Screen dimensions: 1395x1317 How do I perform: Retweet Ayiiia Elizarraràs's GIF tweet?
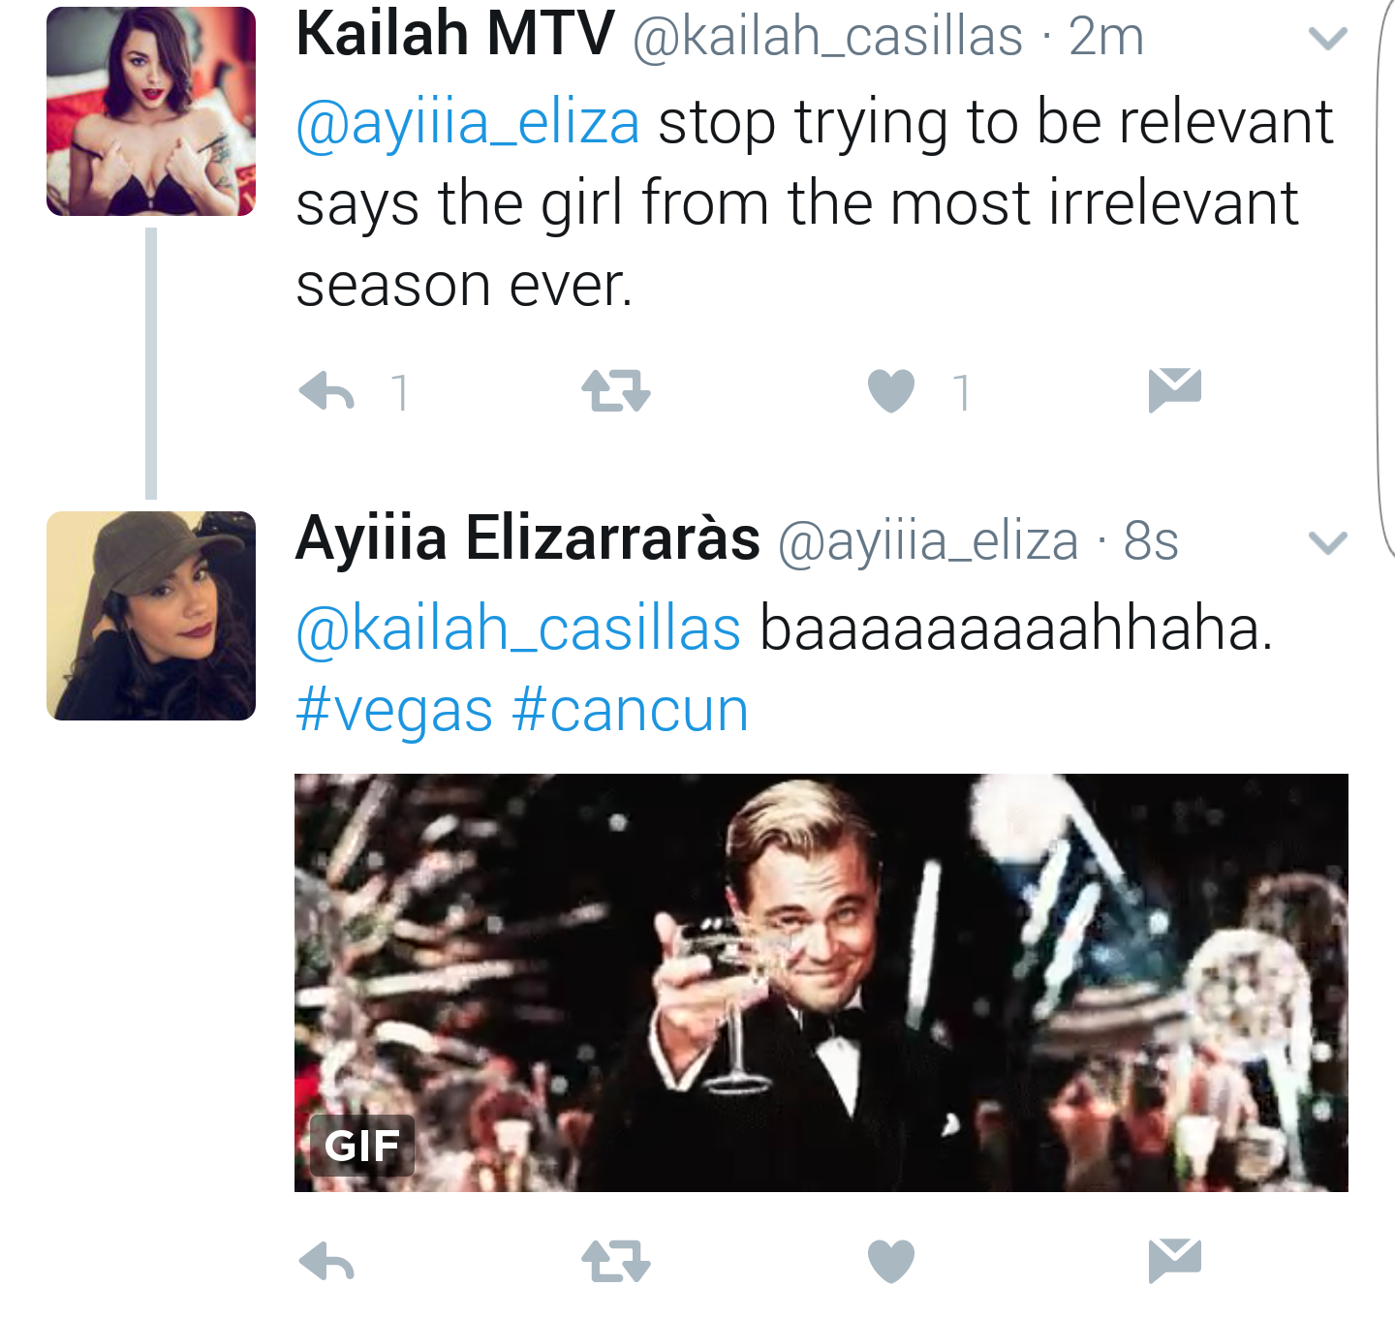click(616, 1261)
